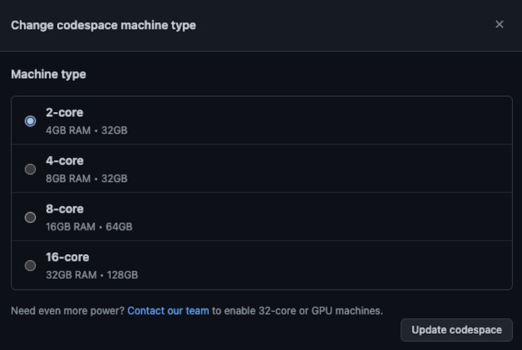
Task: Select the 16-core radio button
Action: [x=30, y=266]
